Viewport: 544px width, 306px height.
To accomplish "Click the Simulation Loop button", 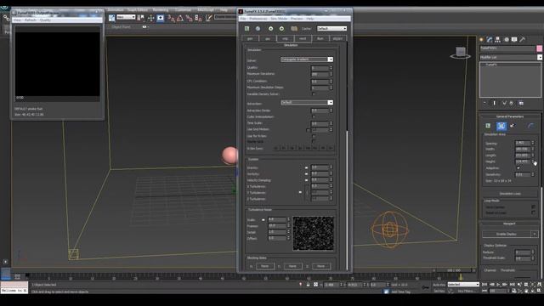I will (x=510, y=194).
